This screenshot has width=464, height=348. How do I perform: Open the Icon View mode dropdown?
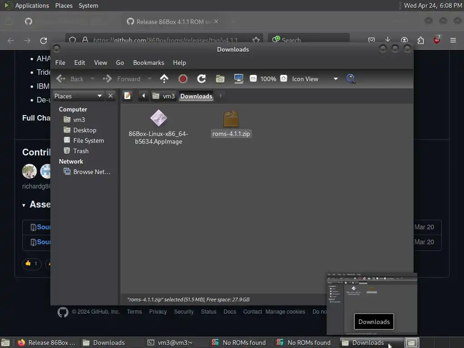click(x=315, y=79)
